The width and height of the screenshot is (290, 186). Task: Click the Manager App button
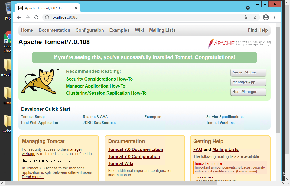pyautogui.click(x=248, y=82)
